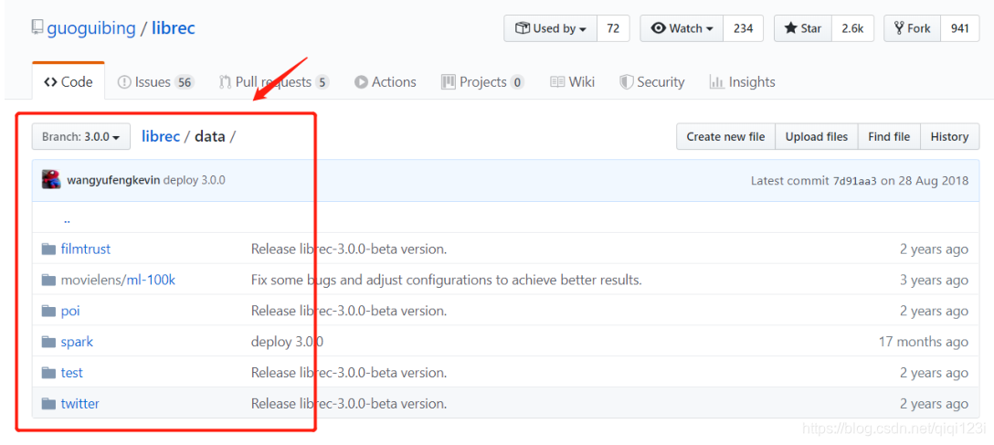This screenshot has width=994, height=445.
Task: Open the test folder
Action: 71,373
